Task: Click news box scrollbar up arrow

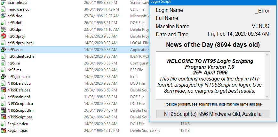Action: pos(267,55)
